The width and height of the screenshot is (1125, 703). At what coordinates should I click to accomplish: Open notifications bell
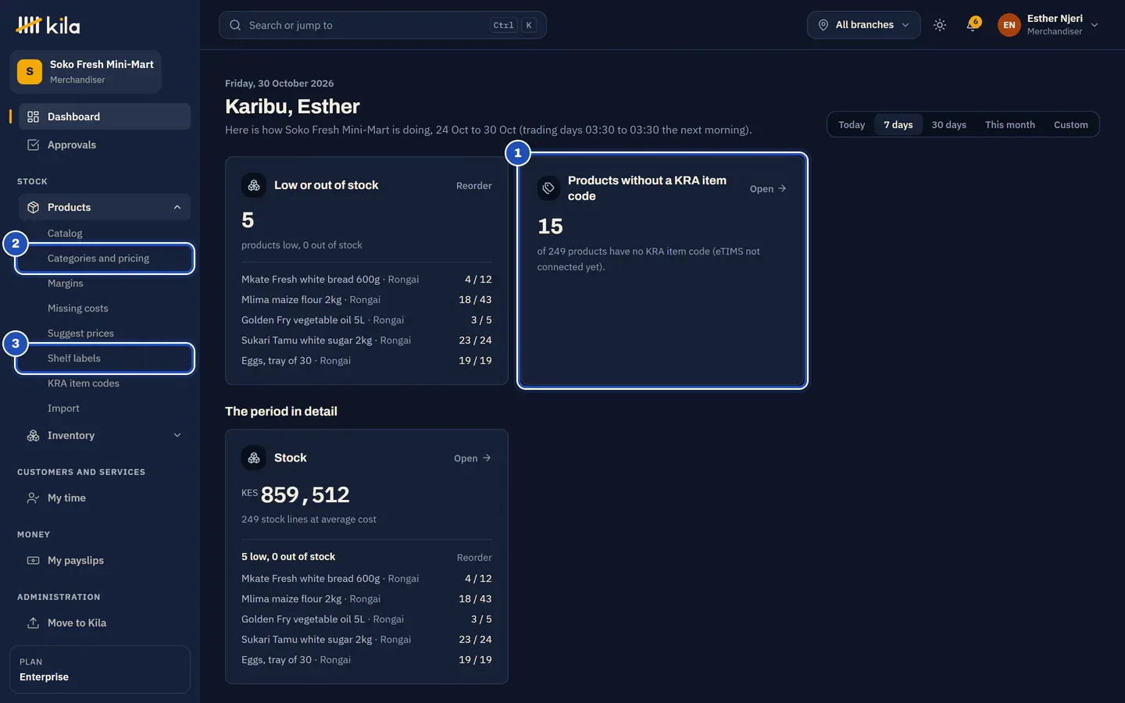972,25
